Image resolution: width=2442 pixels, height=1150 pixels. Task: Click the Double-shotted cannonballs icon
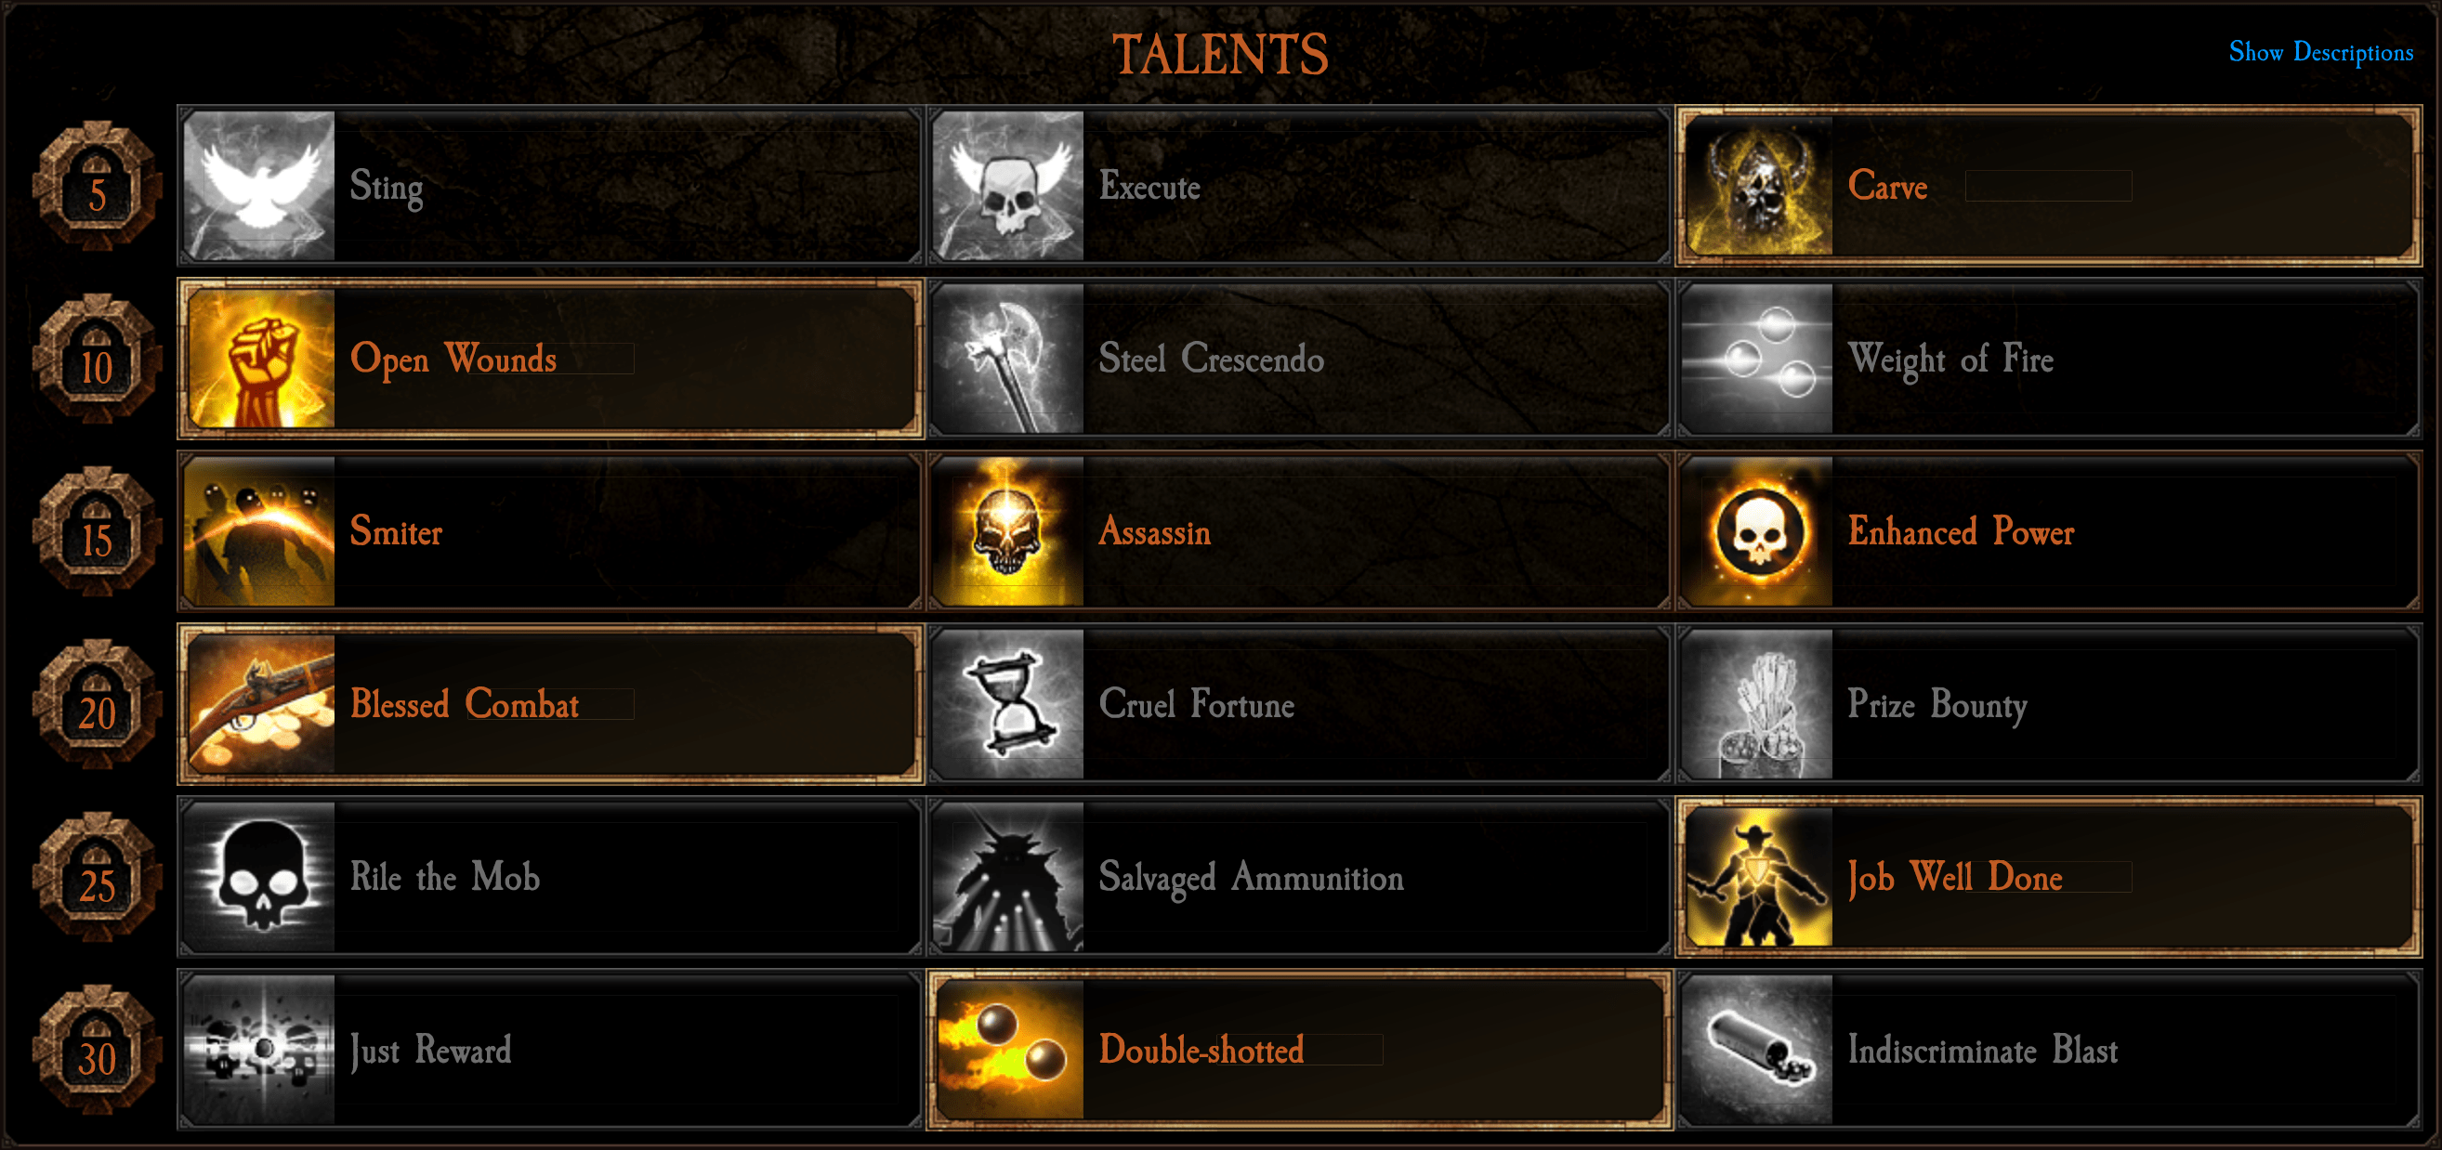(1009, 1050)
